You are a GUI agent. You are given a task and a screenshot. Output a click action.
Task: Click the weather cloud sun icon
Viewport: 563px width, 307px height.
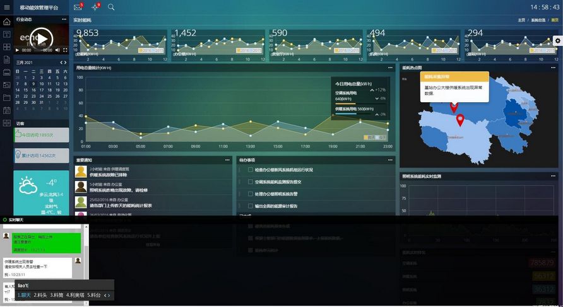[x=28, y=185]
